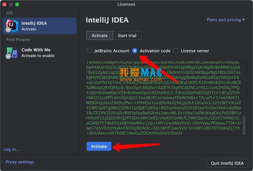Open Proxy settings
Viewport: 253px width, 171px height.
tap(20, 162)
